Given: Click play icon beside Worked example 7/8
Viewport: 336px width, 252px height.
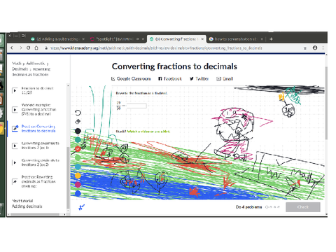Looking at the screenshot, I should click(x=15, y=110).
